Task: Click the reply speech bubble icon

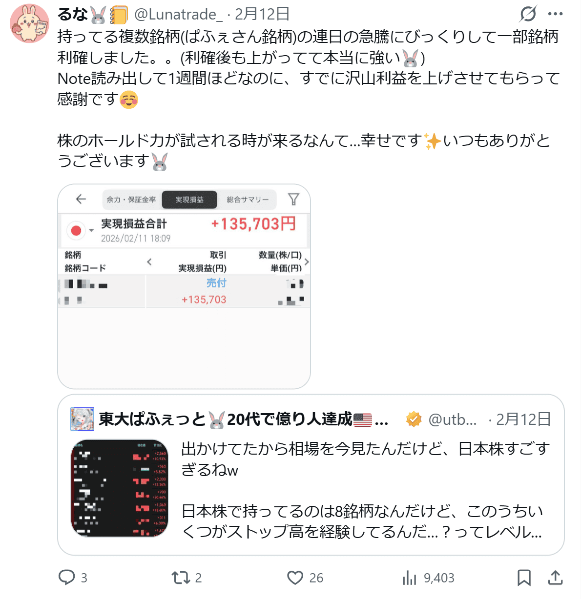Action: tap(66, 578)
